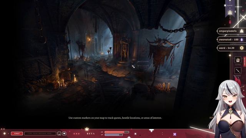The width and height of the screenshot is (246, 138).
Task: Focus the 'Type your message here' chat field
Action: click(x=40, y=133)
